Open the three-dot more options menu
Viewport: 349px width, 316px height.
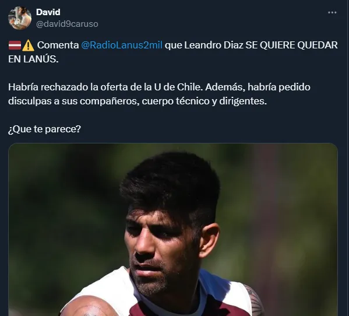point(332,12)
